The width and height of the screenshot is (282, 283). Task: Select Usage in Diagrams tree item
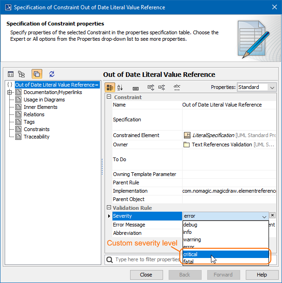(44, 100)
